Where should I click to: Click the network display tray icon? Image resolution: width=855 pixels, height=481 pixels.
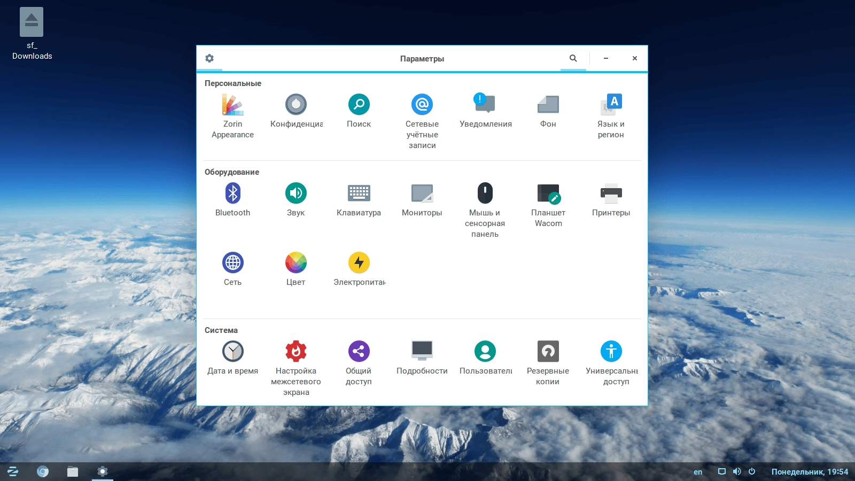pyautogui.click(x=722, y=471)
